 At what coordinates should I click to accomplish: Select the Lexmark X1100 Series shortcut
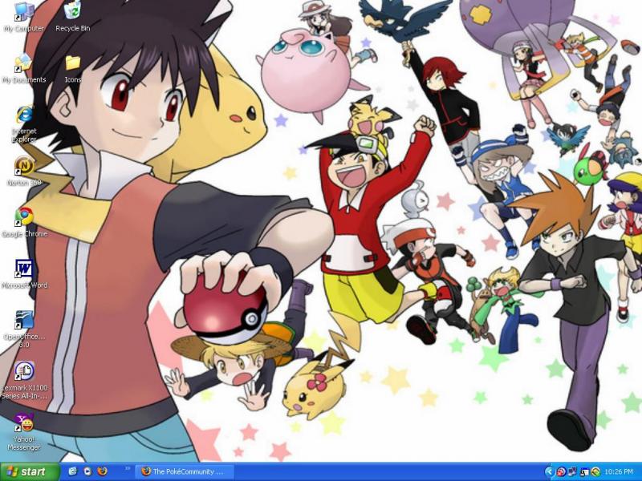24,380
